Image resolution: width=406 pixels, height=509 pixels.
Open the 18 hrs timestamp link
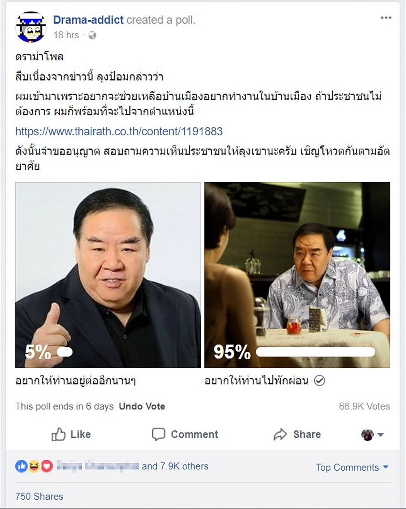pos(66,35)
